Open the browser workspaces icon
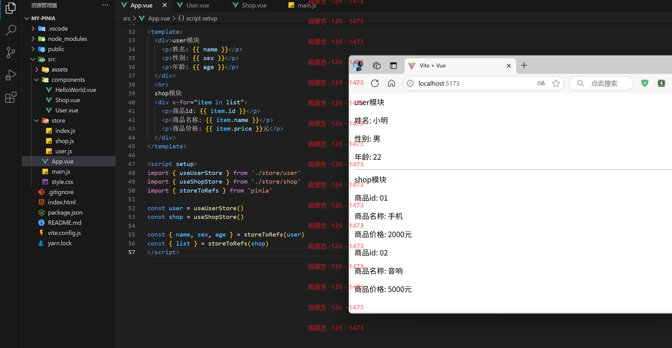The width and height of the screenshot is (672, 348). (376, 66)
